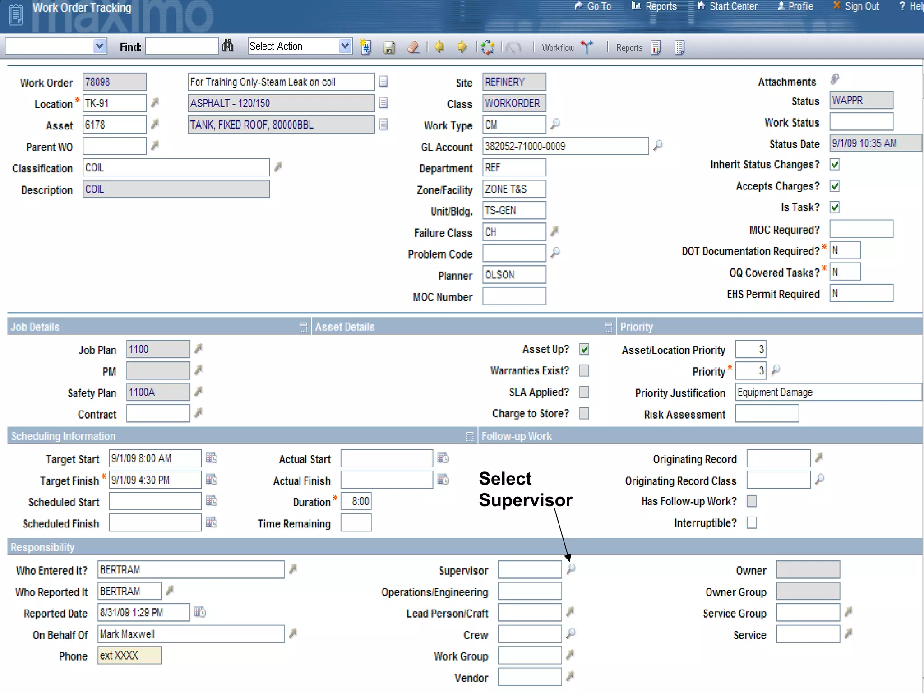Open the Attachments paperclip icon
The image size is (924, 693).
point(835,79)
